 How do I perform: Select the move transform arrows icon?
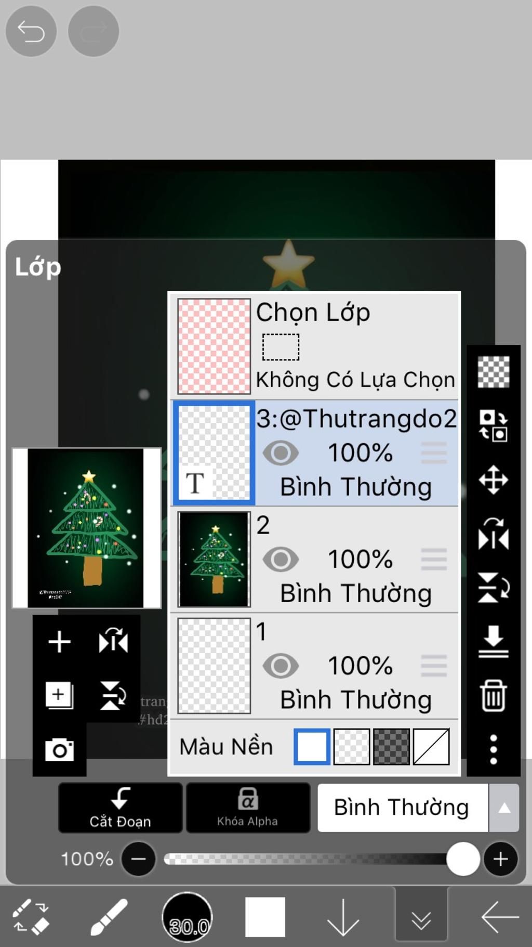[x=493, y=479]
